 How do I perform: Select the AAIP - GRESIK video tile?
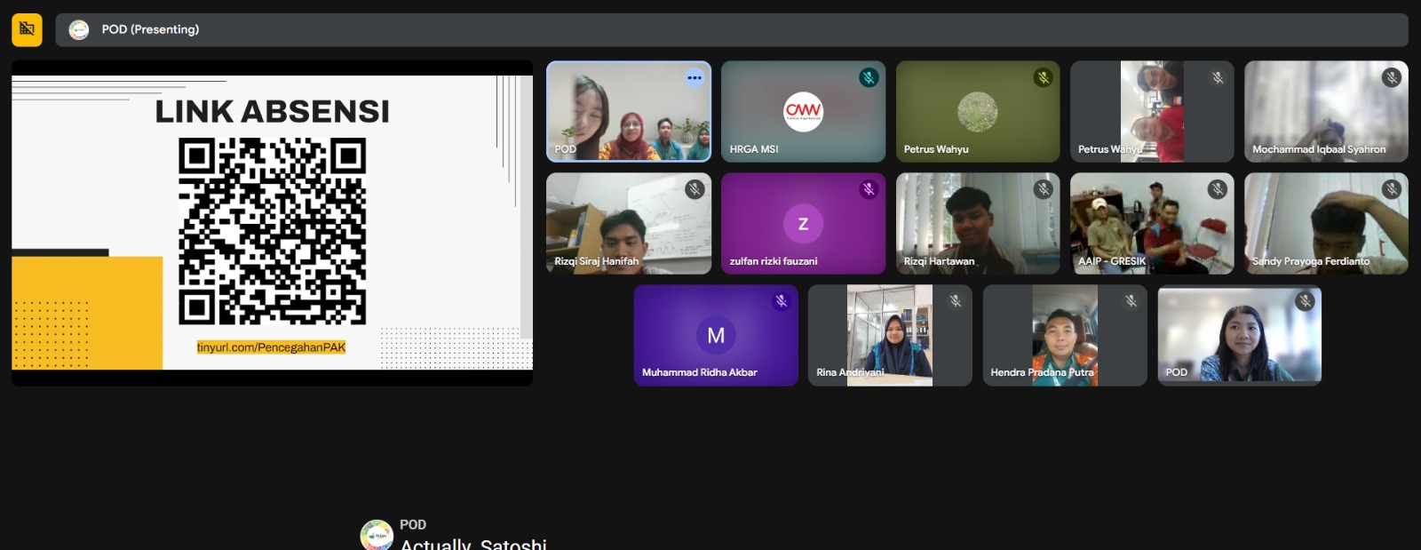coord(1151,223)
